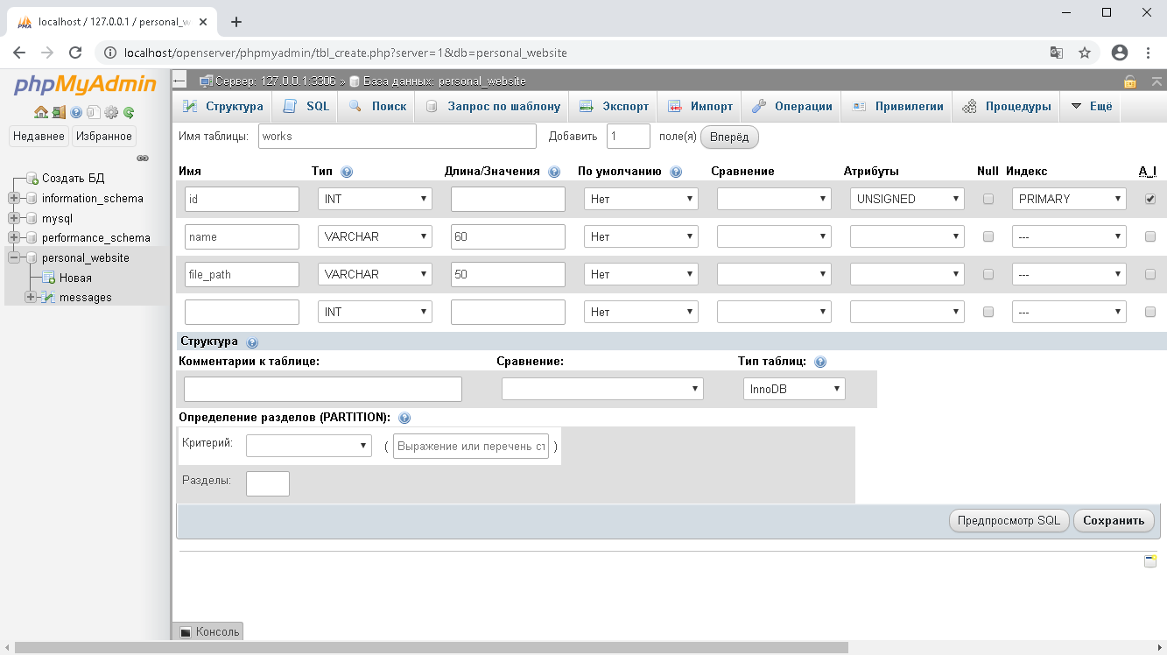
Task: Click help icon next to По умолчанию header
Action: (x=676, y=173)
